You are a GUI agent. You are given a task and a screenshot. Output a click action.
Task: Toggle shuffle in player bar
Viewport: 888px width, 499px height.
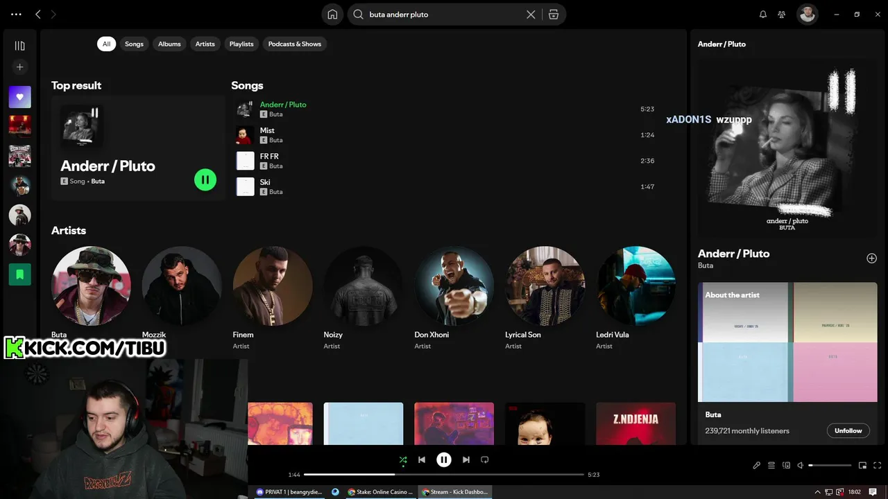point(403,459)
